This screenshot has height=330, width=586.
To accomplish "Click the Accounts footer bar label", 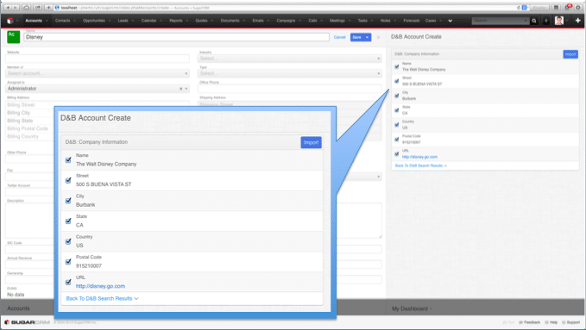I will pyautogui.click(x=18, y=308).
